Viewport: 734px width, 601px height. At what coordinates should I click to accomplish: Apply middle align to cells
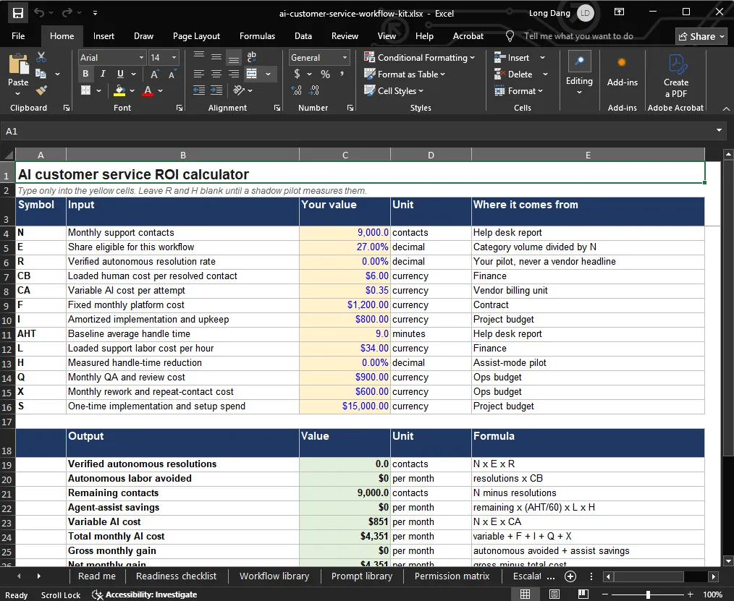coord(216,57)
